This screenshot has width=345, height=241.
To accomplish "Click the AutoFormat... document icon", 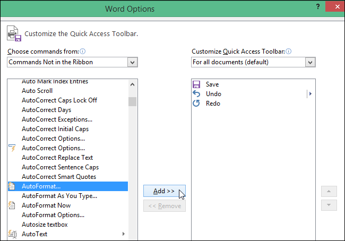I will 13,186.
